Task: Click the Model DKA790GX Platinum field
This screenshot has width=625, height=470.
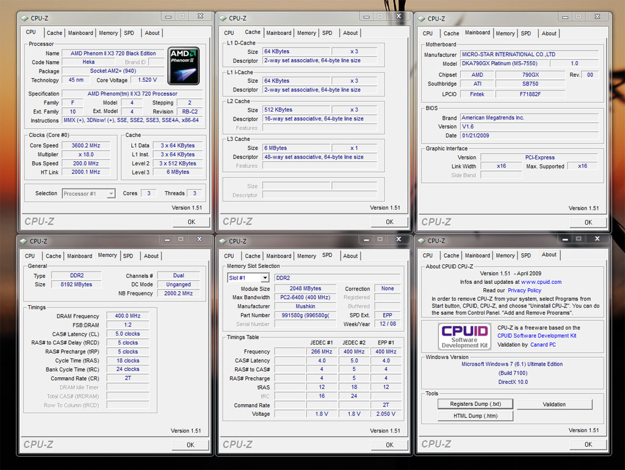Action: [504, 63]
